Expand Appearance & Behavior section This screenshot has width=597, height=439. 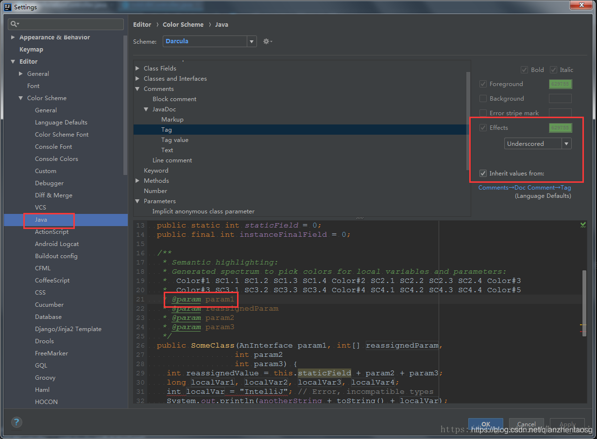13,37
